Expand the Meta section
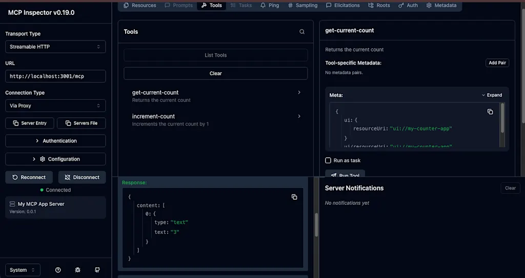525x278 pixels. tap(492, 95)
